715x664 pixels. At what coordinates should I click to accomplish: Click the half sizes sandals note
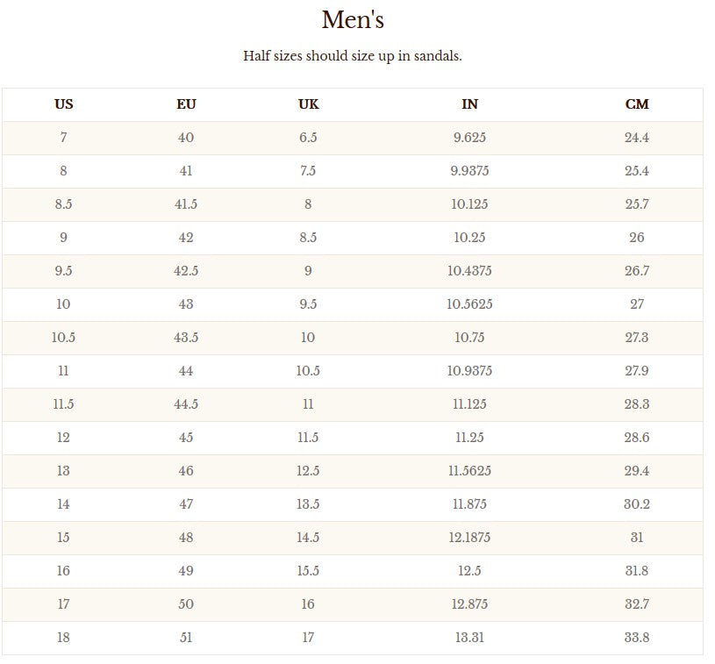[x=353, y=56]
